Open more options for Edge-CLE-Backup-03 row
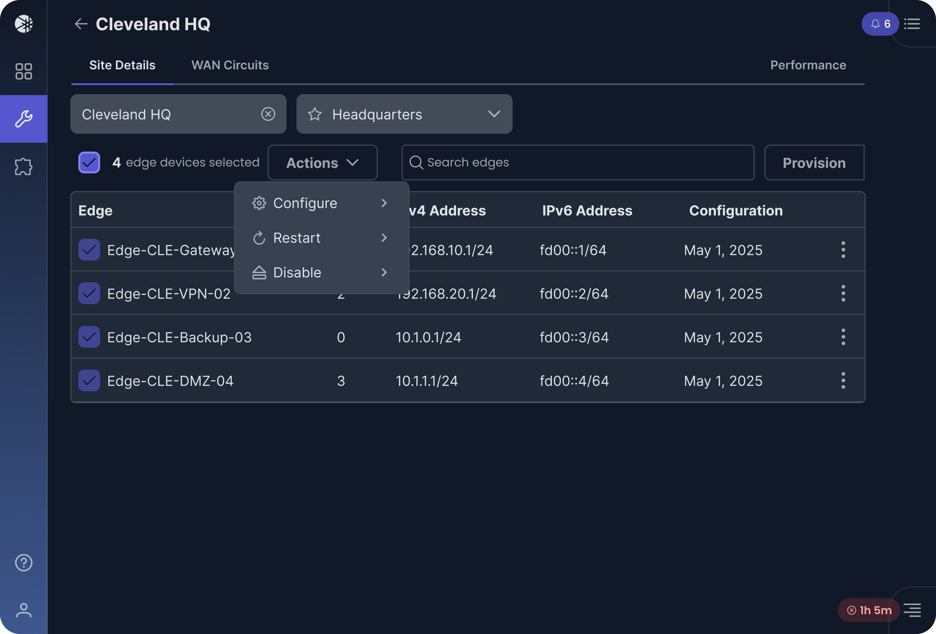The width and height of the screenshot is (936, 634). pyautogui.click(x=843, y=337)
